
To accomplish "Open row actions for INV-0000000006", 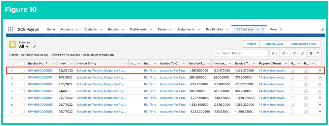I will (320, 112).
